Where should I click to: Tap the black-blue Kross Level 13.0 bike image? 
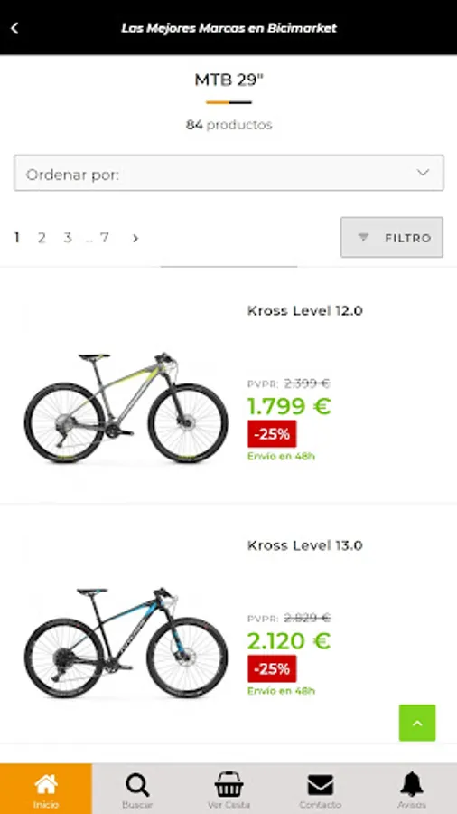(x=126, y=643)
